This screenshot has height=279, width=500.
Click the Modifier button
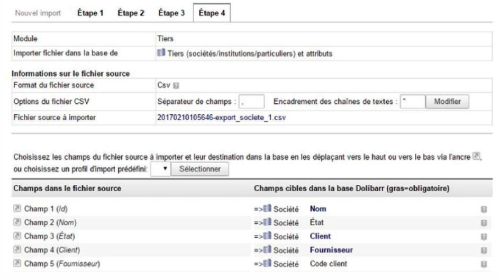(448, 102)
